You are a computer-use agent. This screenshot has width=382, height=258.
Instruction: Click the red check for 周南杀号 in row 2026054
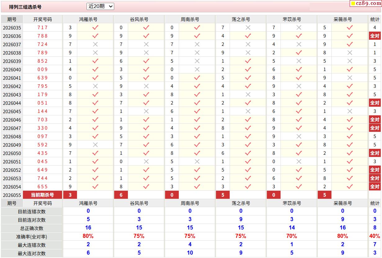197,187
